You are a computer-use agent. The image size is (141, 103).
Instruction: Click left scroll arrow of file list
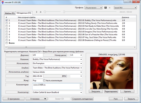(x=6, y=47)
